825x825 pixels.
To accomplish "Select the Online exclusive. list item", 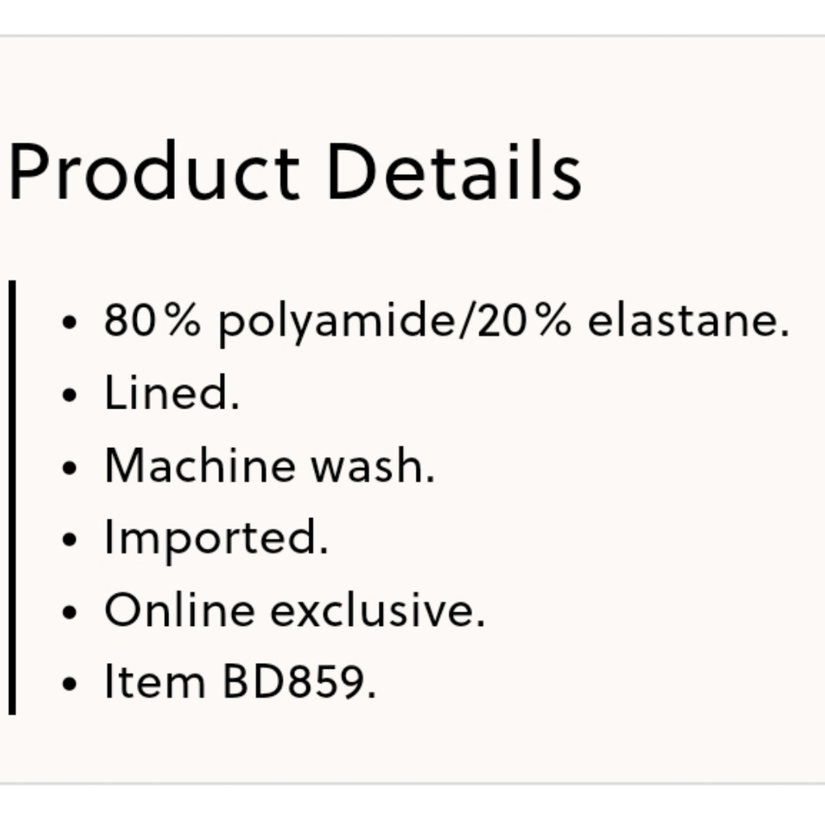I will point(295,610).
